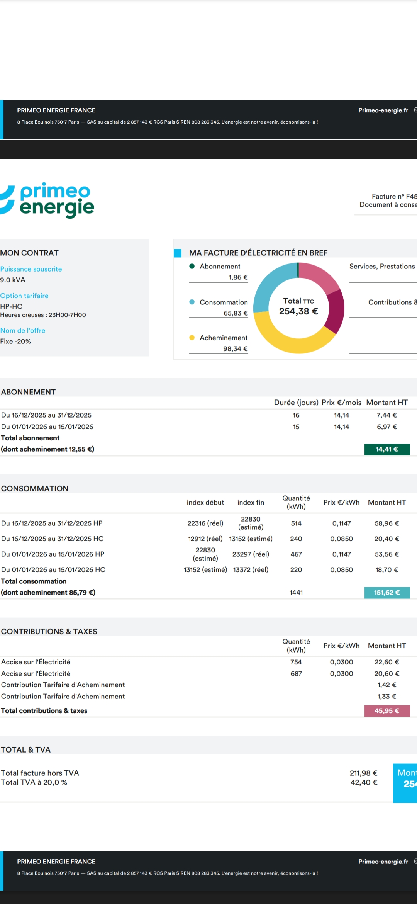Select the Acheminement amount '98,34 €'

pos(236,349)
